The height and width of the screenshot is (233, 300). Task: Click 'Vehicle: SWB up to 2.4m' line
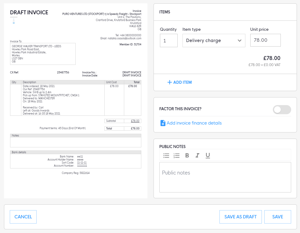(37, 92)
